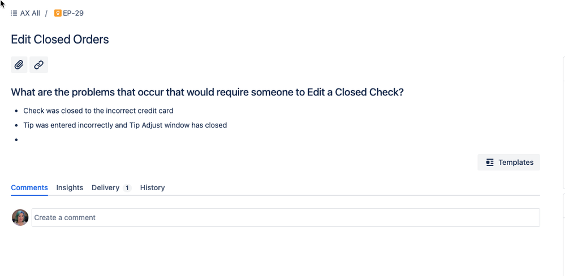565x276 pixels.
Task: Open the Delivery tab
Action: click(x=105, y=187)
